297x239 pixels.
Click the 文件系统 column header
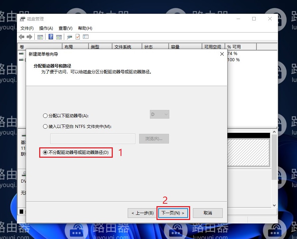coord(127,47)
